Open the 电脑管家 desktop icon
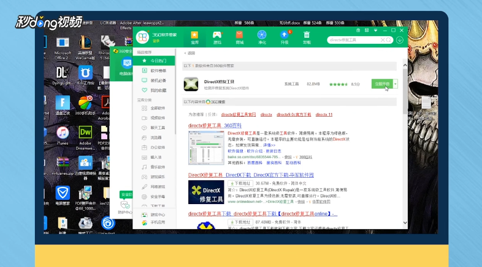 click(63, 196)
